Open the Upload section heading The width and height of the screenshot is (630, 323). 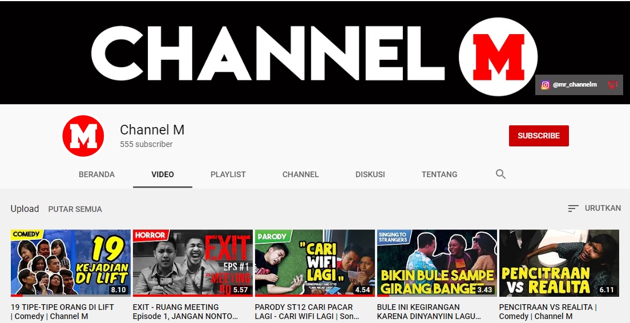(25, 208)
